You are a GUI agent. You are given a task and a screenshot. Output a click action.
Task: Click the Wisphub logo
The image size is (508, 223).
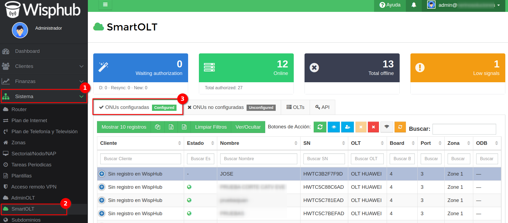click(43, 10)
